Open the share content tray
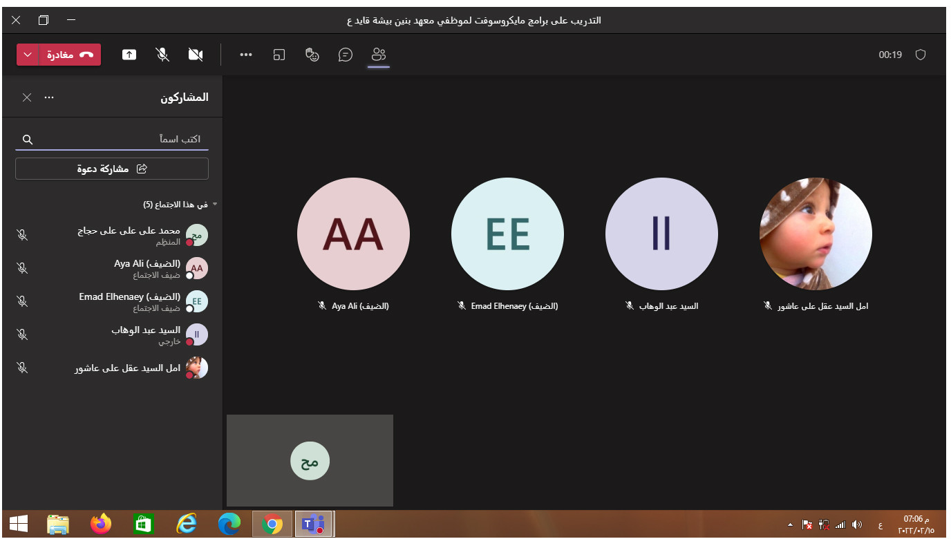 pos(129,55)
